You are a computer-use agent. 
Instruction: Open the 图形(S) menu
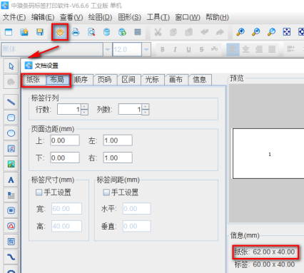(x=130, y=17)
